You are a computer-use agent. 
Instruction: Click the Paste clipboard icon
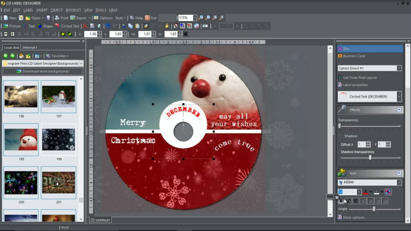pyautogui.click(x=137, y=26)
